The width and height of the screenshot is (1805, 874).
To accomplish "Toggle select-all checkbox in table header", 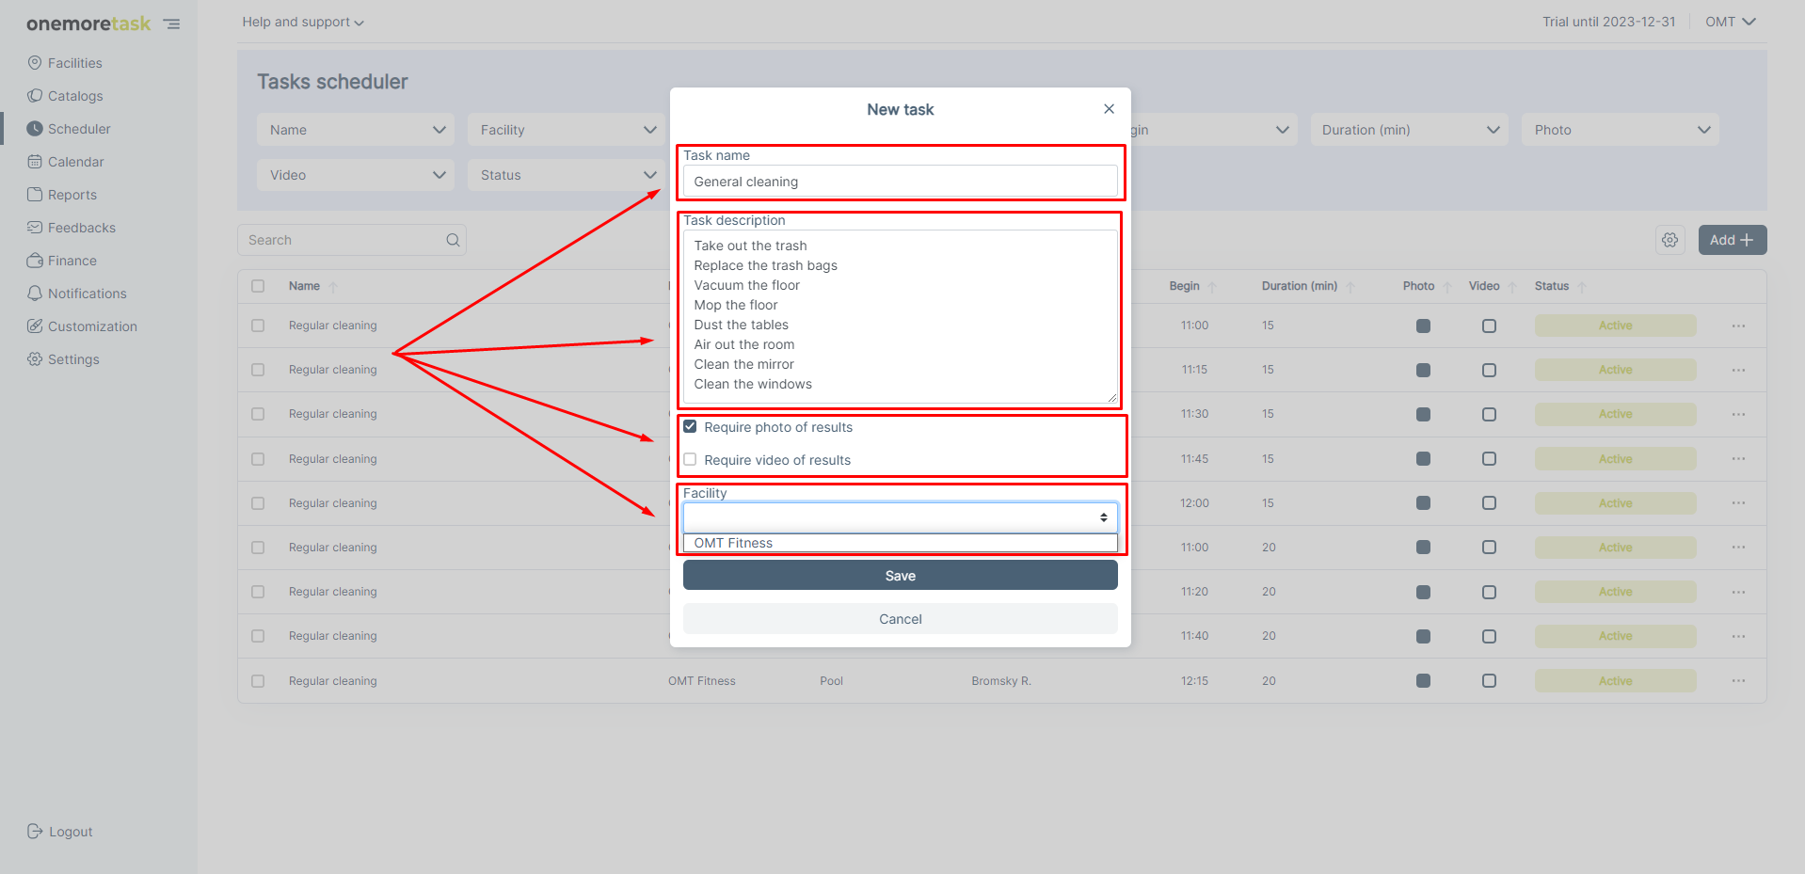I will pyautogui.click(x=258, y=286).
